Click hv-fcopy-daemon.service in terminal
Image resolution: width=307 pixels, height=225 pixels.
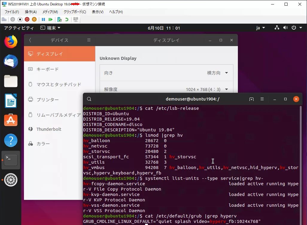tap(114, 184)
